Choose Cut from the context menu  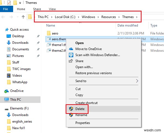click(x=104, y=89)
